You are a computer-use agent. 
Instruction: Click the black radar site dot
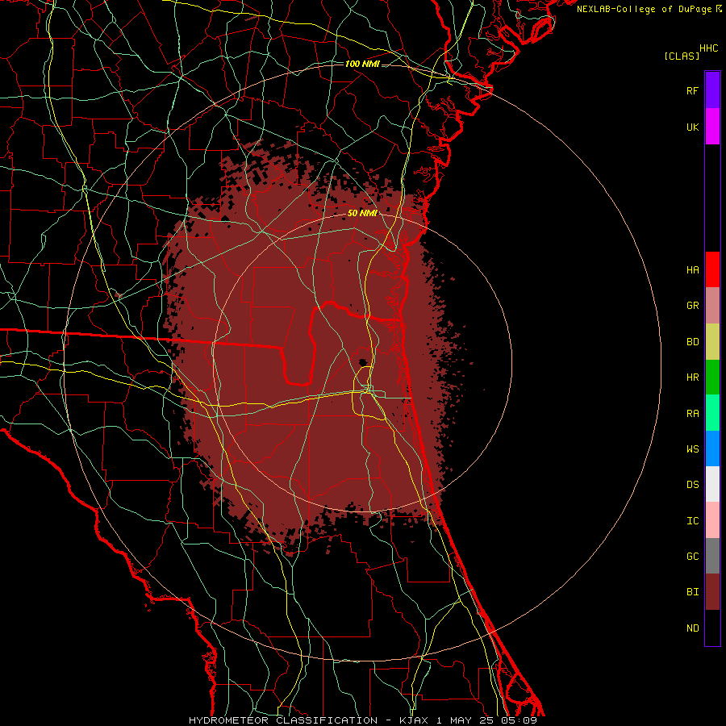(363, 362)
